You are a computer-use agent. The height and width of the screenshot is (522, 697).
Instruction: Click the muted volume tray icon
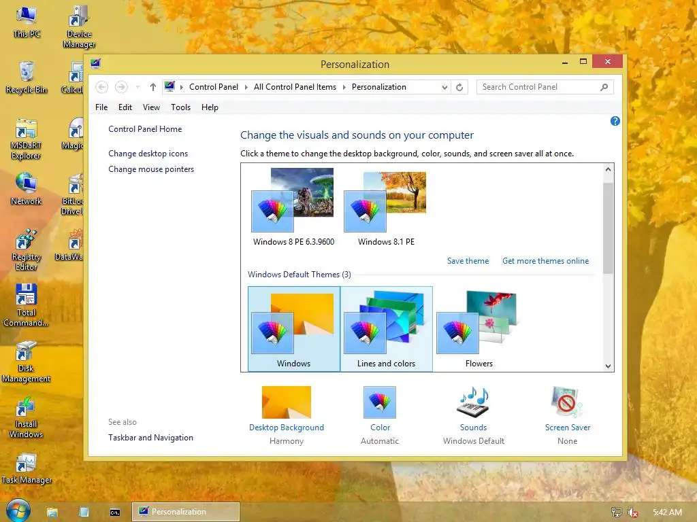(632, 512)
